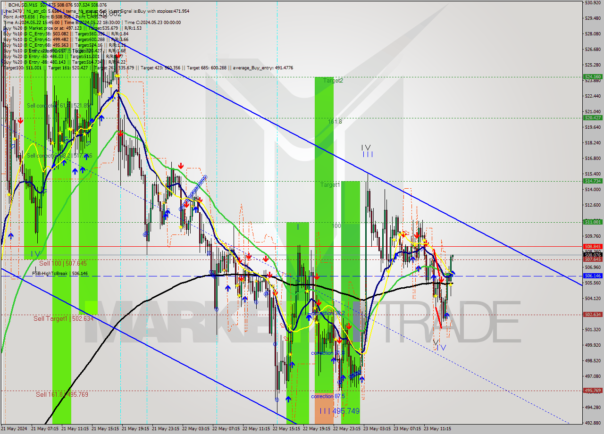Click the '22 May 03:15' time axis label
Screen dimensions: 604x434
(x=195, y=429)
